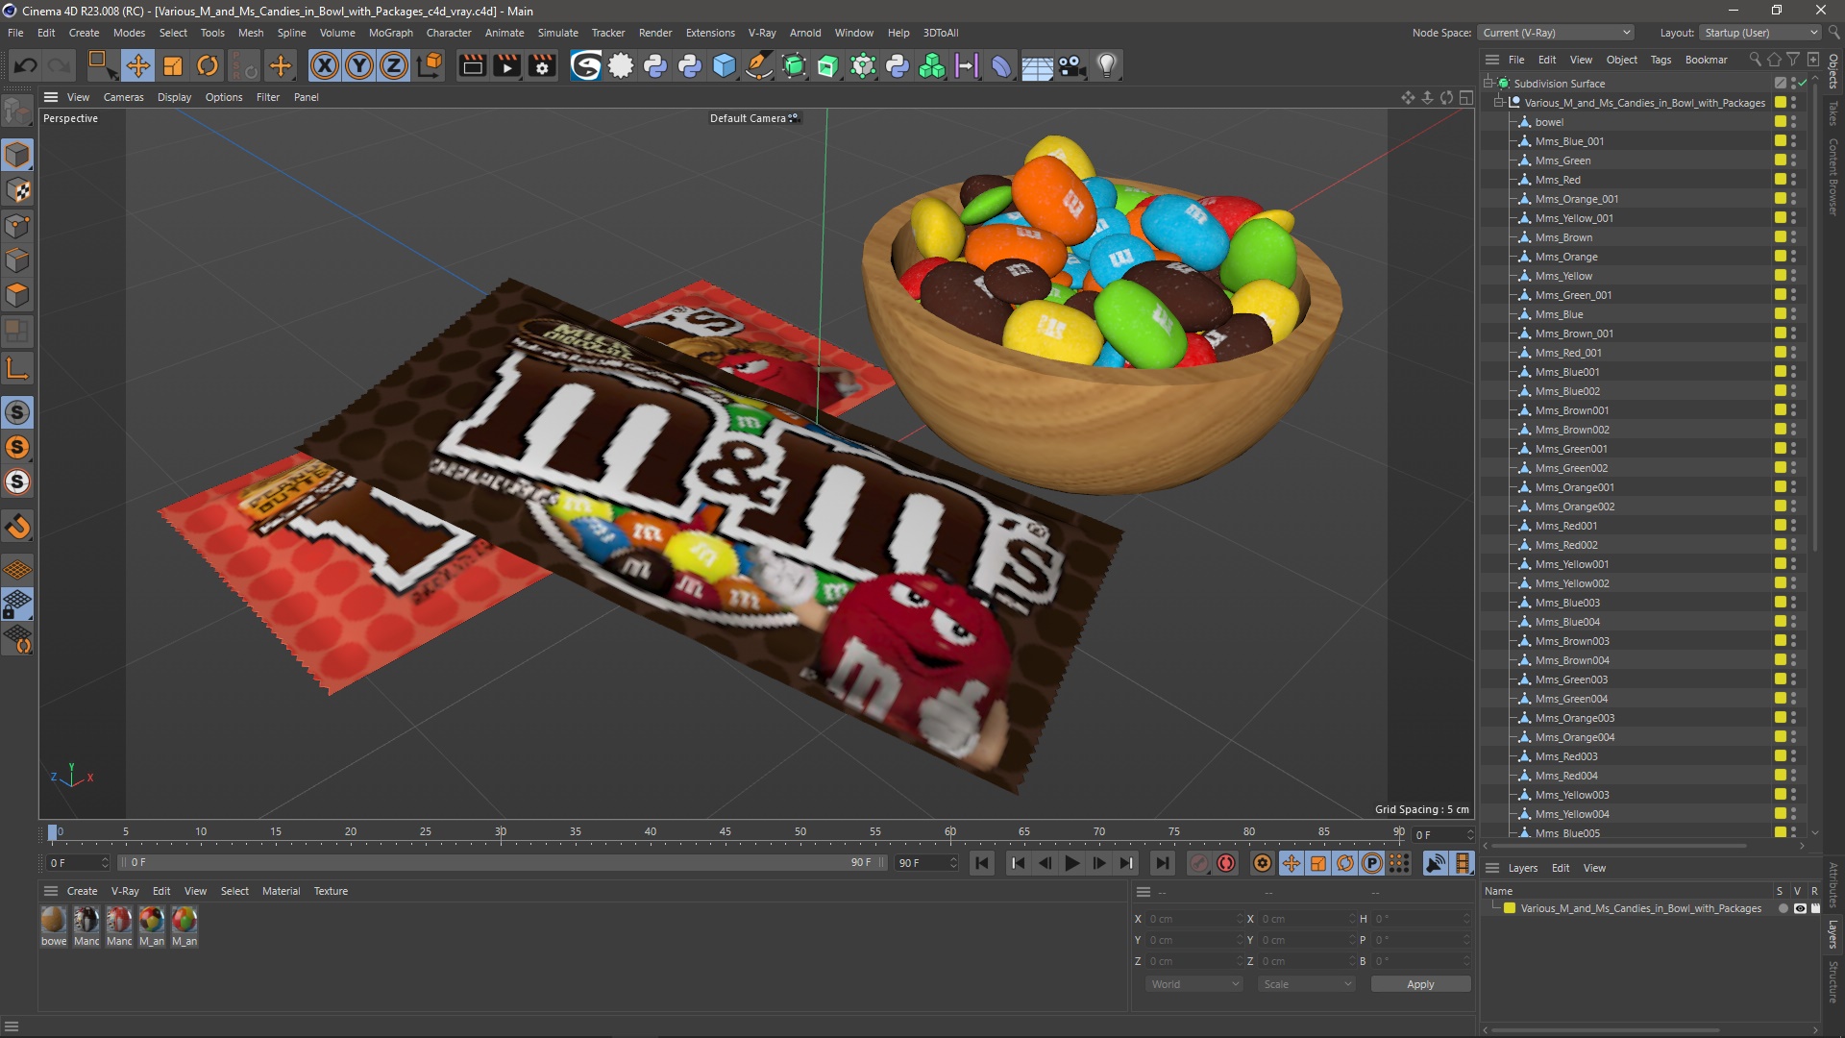
Task: Toggle layer visibility eye icon
Action: [x=1800, y=908]
